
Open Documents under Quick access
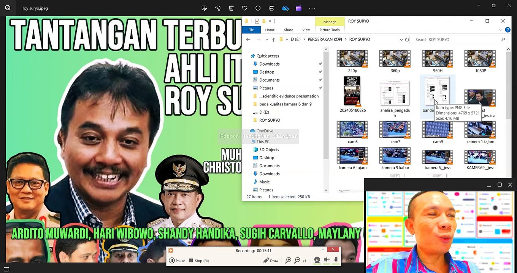[x=269, y=80]
